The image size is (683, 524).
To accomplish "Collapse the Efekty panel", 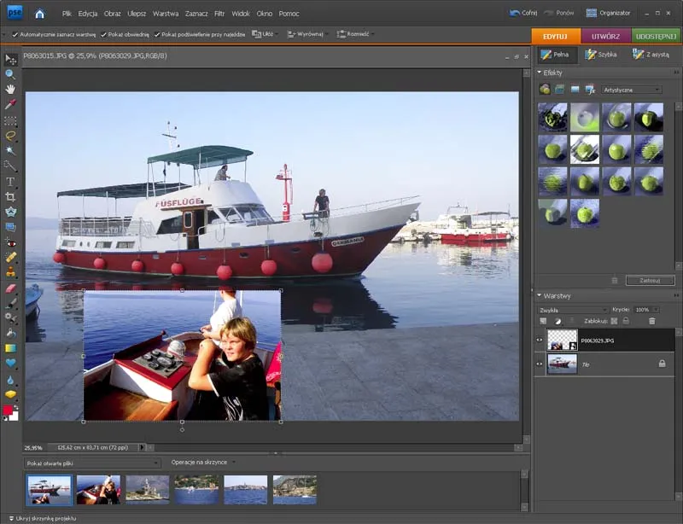I will click(540, 73).
